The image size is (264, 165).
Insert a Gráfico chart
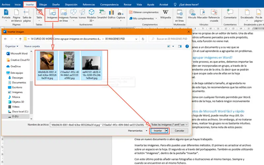point(112,14)
